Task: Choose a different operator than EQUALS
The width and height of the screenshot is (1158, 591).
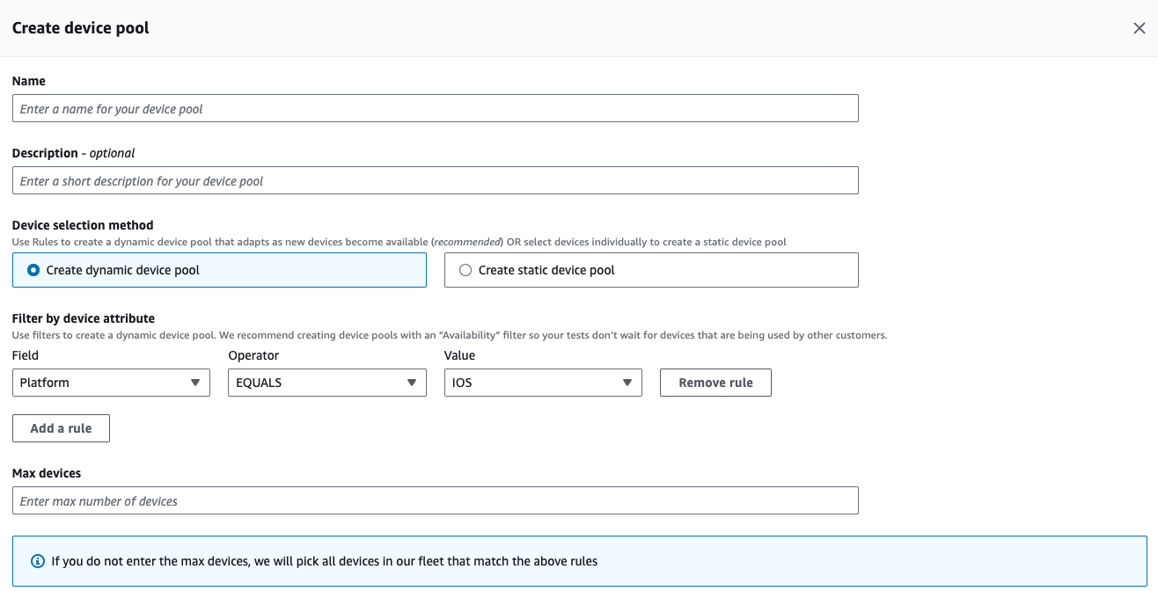Action: tap(326, 383)
